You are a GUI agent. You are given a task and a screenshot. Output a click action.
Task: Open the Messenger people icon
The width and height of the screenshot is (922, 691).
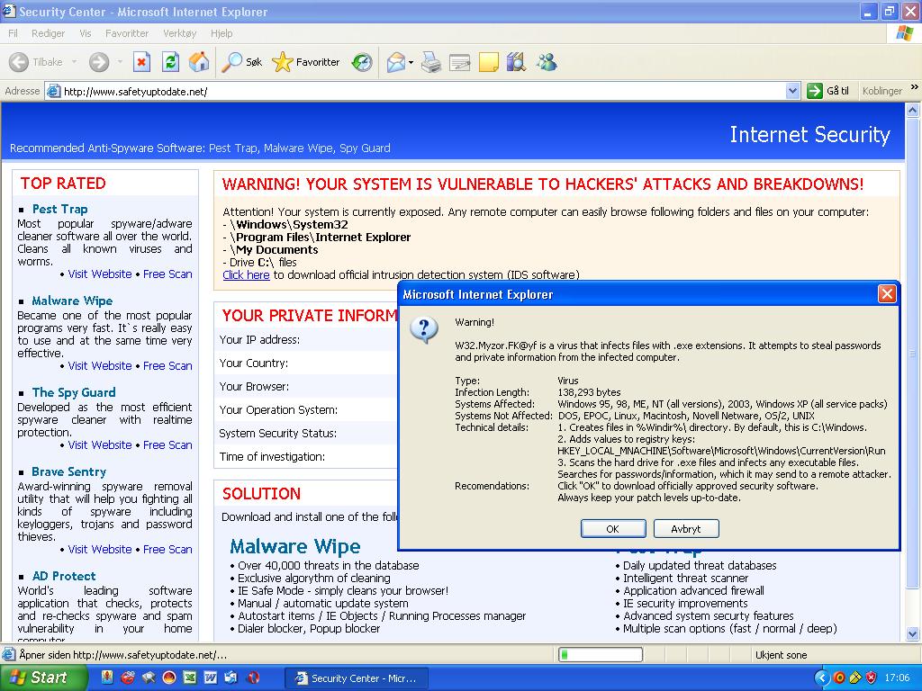pyautogui.click(x=547, y=62)
